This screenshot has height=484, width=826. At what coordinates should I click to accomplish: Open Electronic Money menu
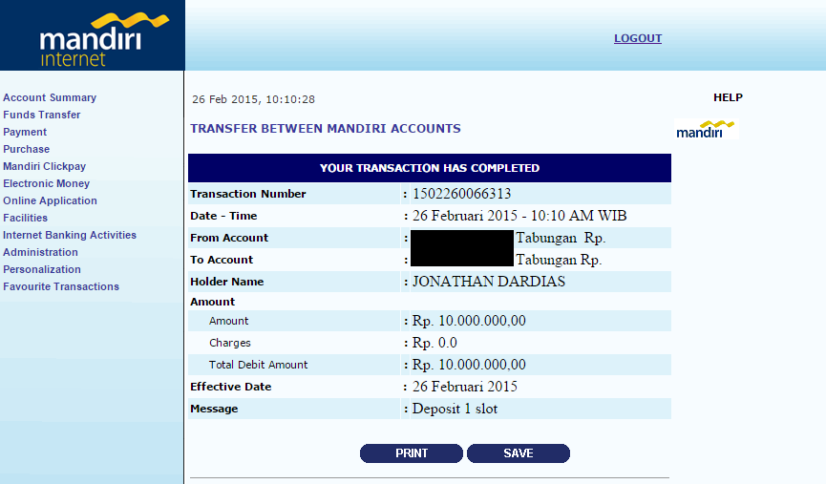pos(47,184)
